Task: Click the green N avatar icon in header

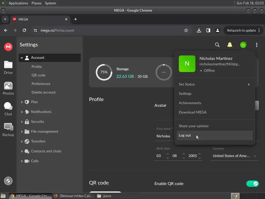Action: point(243,45)
